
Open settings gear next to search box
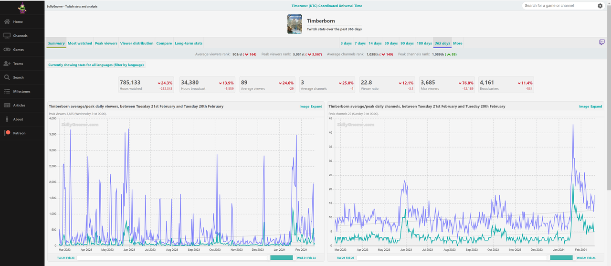pyautogui.click(x=600, y=6)
